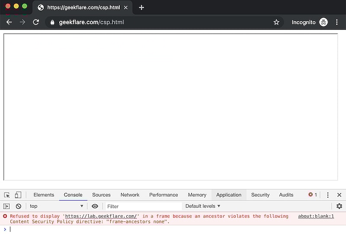The height and width of the screenshot is (234, 346).
Task: Reload the geekflare.com page
Action: click(36, 22)
